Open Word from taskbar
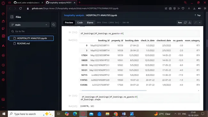The height and width of the screenshot is (117, 208). 124,114
